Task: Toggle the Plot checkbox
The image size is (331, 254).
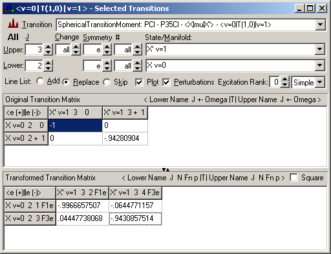Action: point(139,82)
